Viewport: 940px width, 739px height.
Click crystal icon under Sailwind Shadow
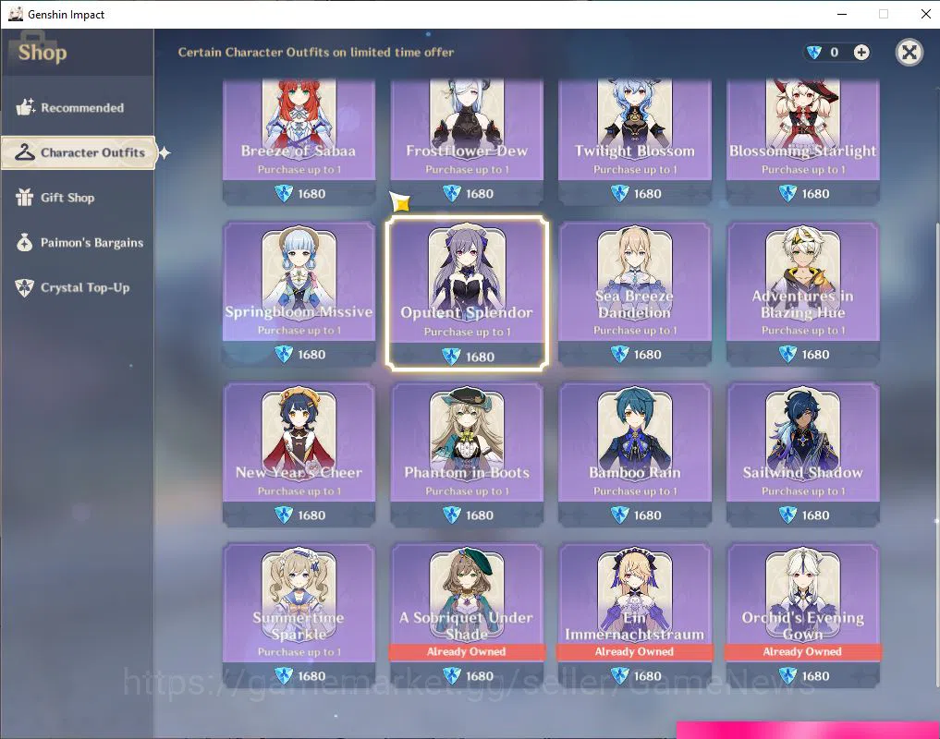[x=787, y=515]
